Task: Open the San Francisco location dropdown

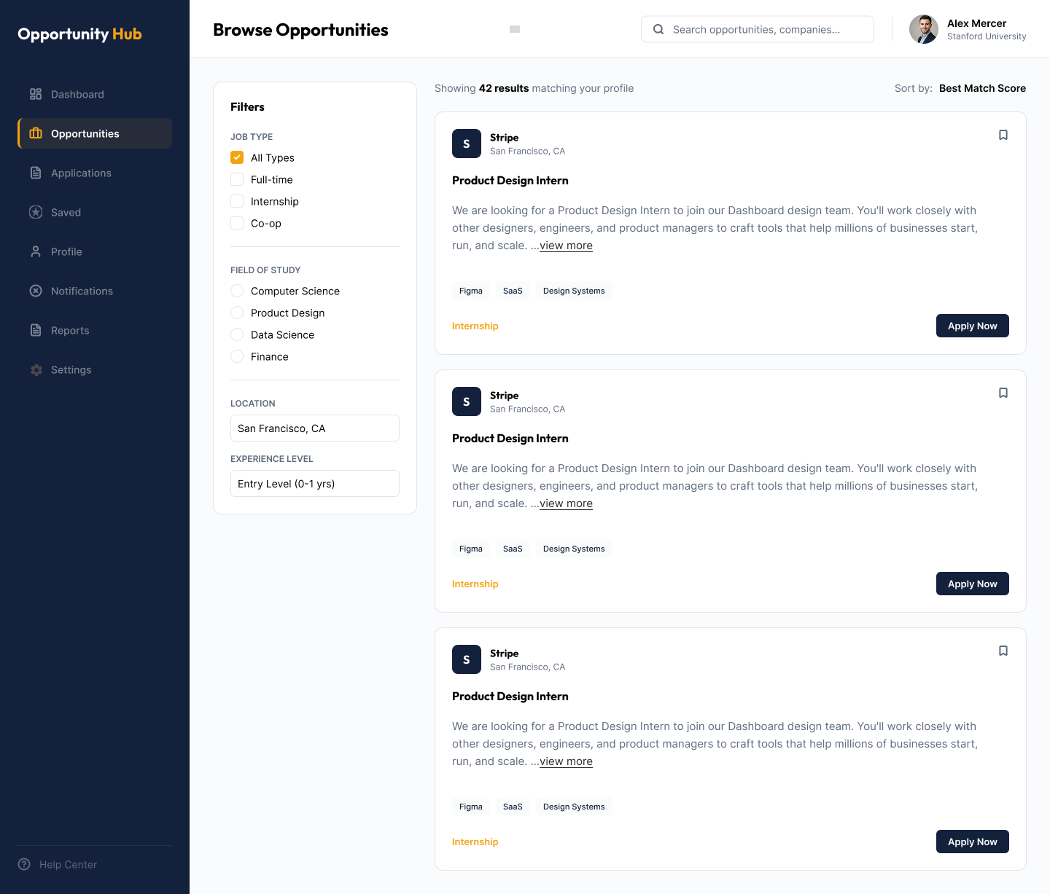Action: pos(315,428)
